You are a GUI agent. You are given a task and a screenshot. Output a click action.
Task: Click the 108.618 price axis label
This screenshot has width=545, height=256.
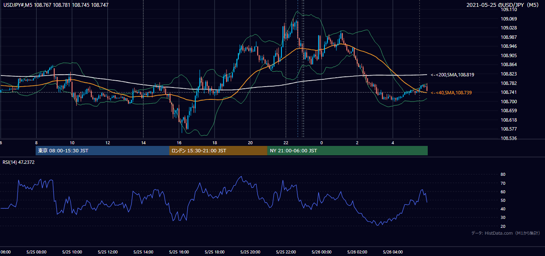point(509,120)
